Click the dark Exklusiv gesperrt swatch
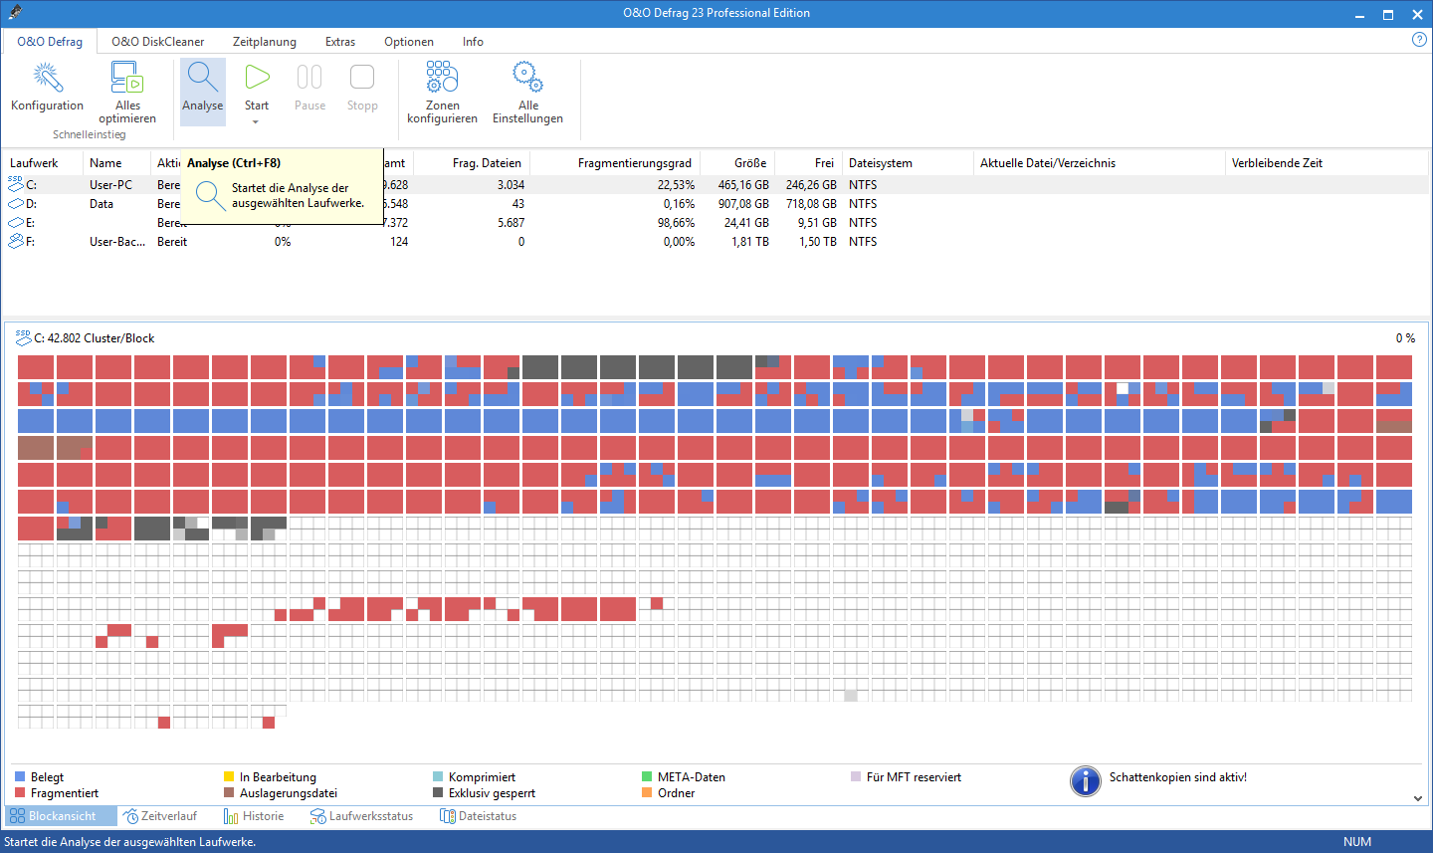The image size is (1433, 853). 438,792
